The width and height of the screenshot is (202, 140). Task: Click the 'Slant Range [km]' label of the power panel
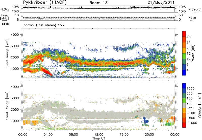tap(7, 53)
